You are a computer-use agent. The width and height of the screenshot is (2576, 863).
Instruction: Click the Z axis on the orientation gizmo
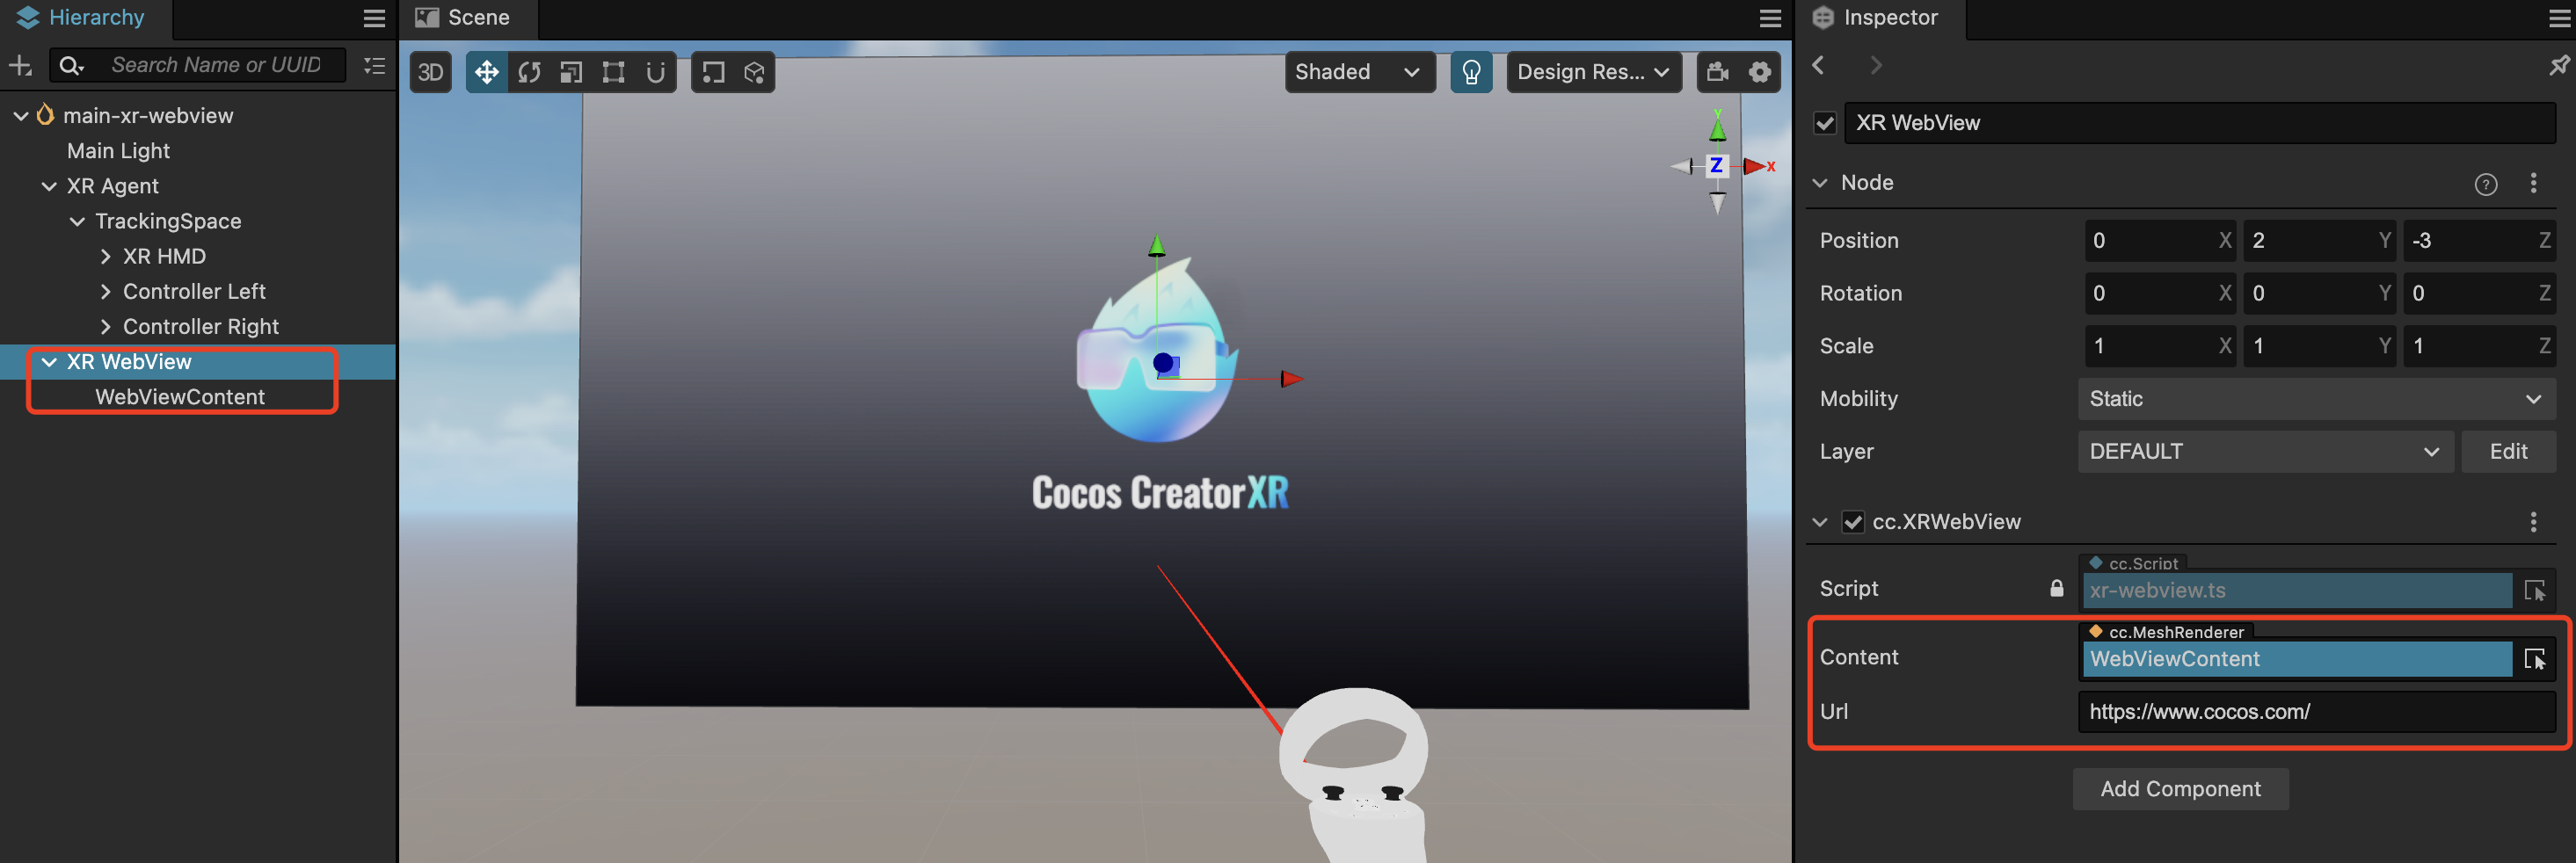[x=1716, y=166]
